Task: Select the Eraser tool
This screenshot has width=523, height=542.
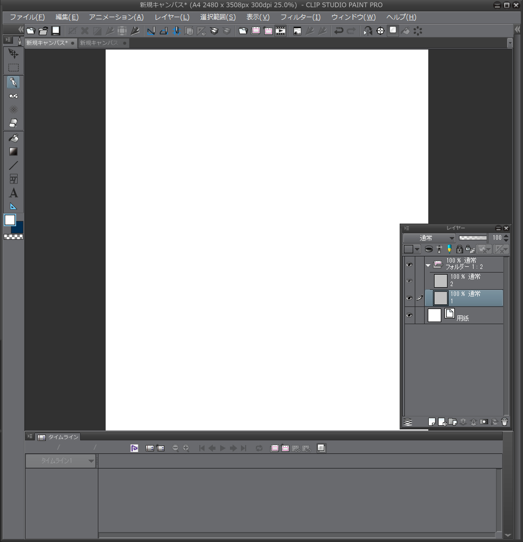Action: point(14,123)
